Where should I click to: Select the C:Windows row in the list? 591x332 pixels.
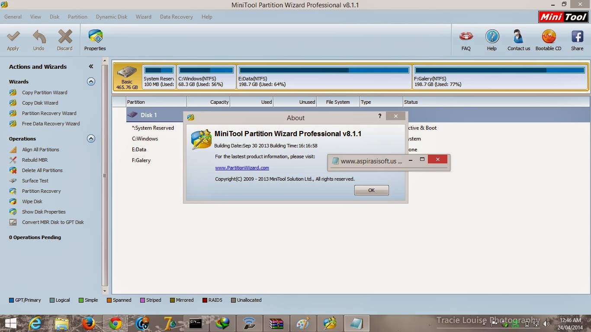point(145,139)
